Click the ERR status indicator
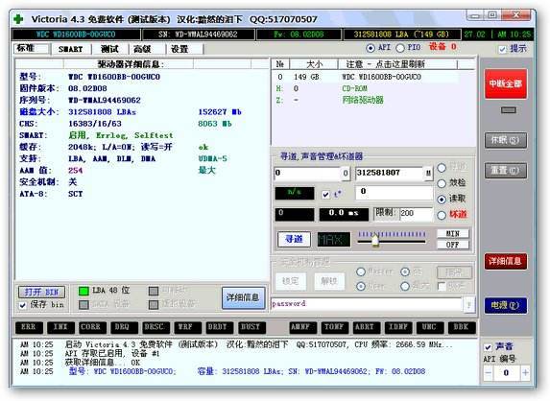 [29, 327]
